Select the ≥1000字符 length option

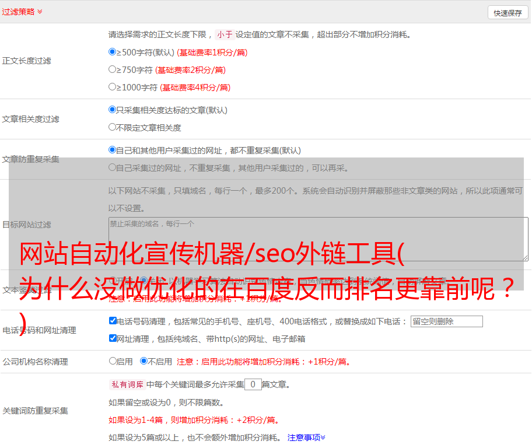click(x=113, y=87)
